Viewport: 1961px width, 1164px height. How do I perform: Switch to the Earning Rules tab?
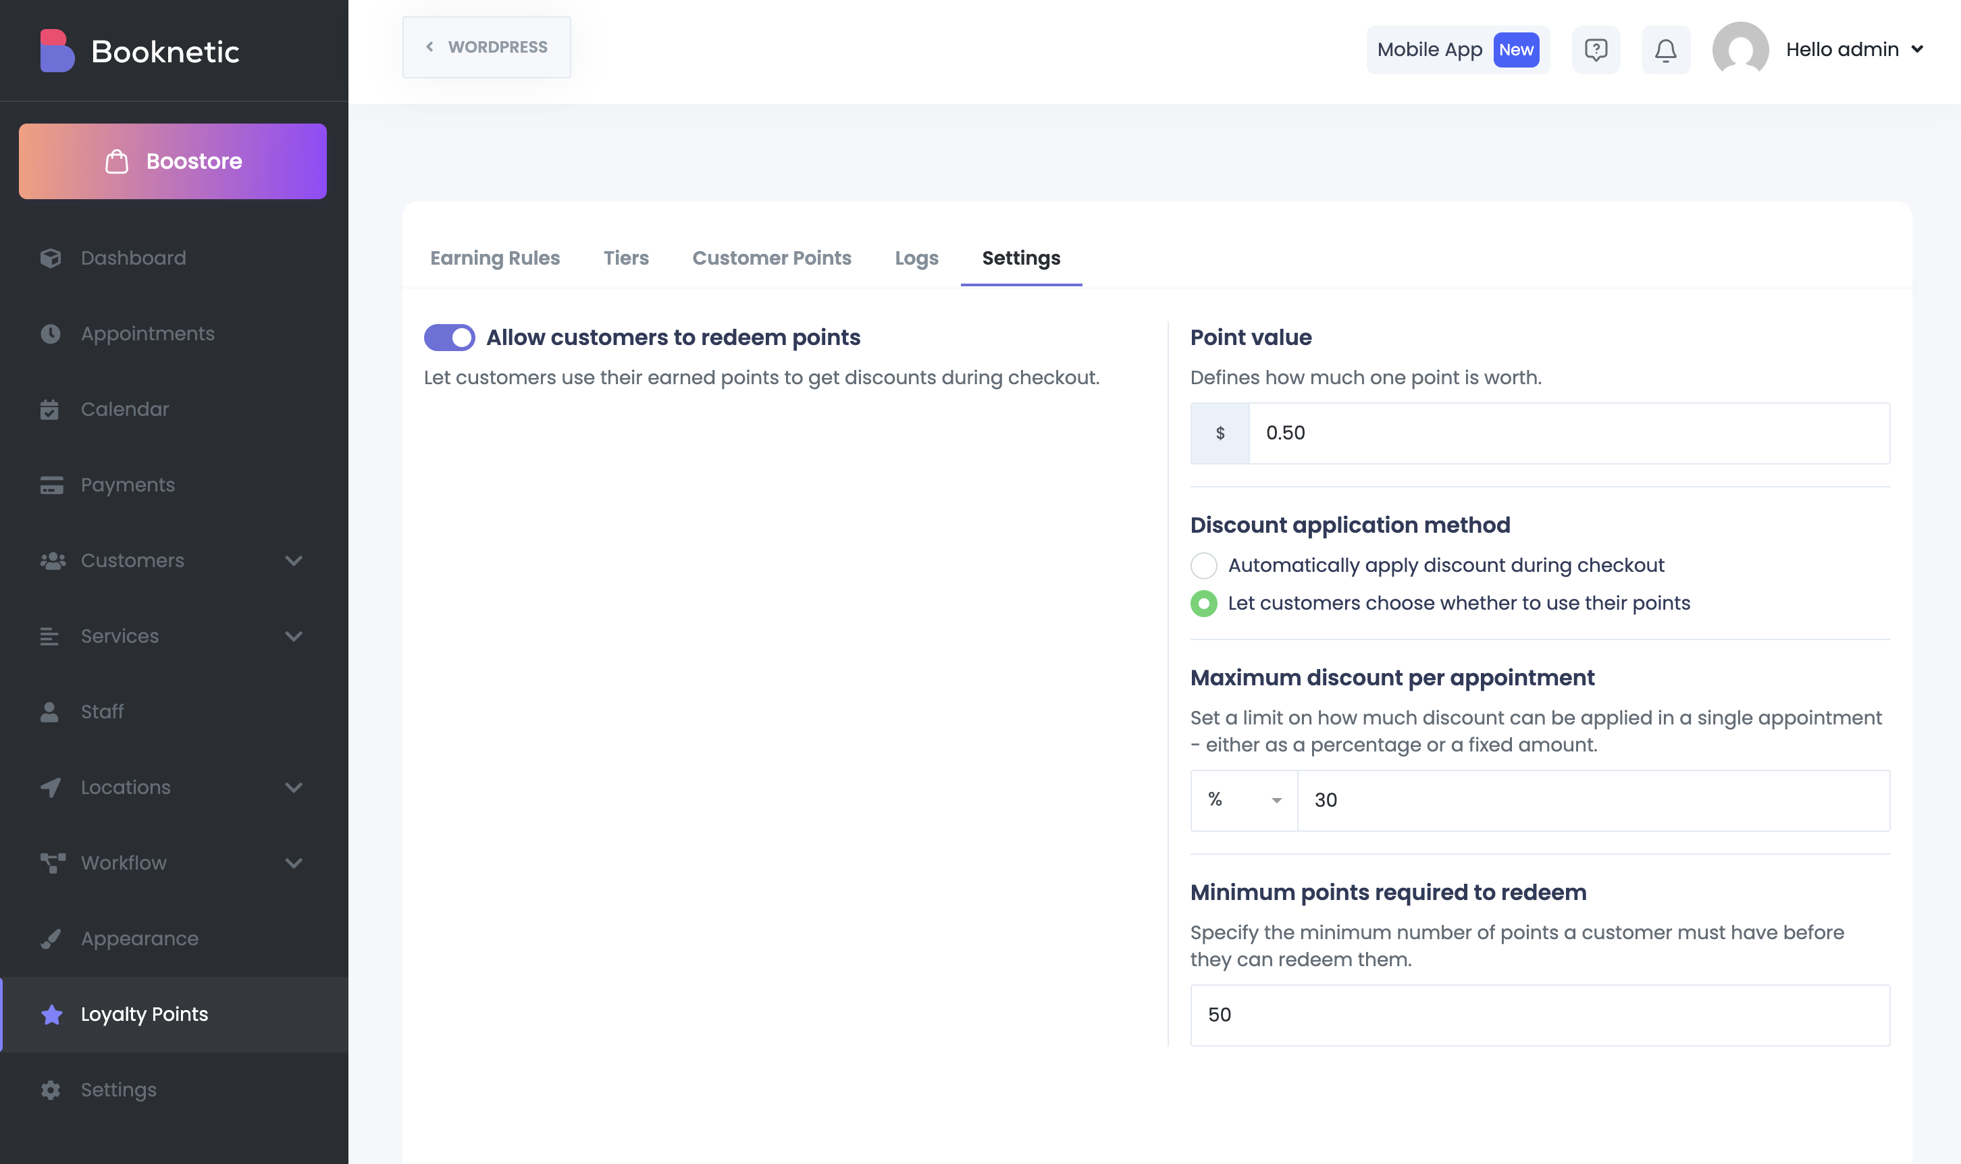pyautogui.click(x=495, y=258)
